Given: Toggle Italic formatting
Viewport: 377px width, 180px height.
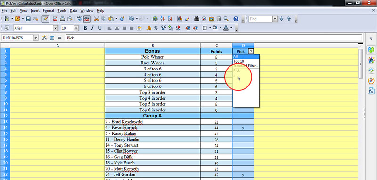Looking at the screenshot, I should [92, 28].
